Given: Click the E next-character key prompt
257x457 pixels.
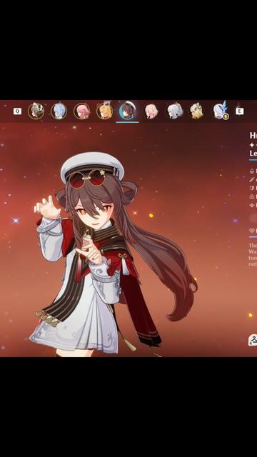Looking at the screenshot, I should click(x=240, y=111).
